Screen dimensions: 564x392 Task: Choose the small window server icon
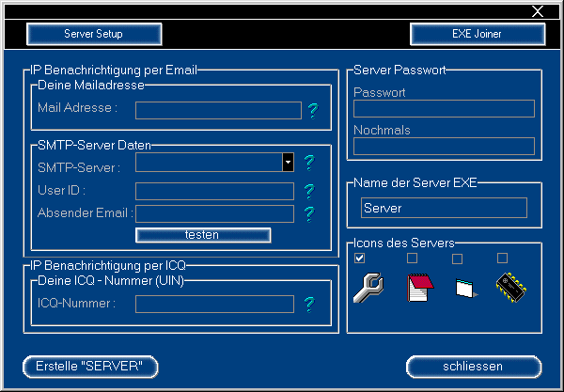click(x=463, y=289)
